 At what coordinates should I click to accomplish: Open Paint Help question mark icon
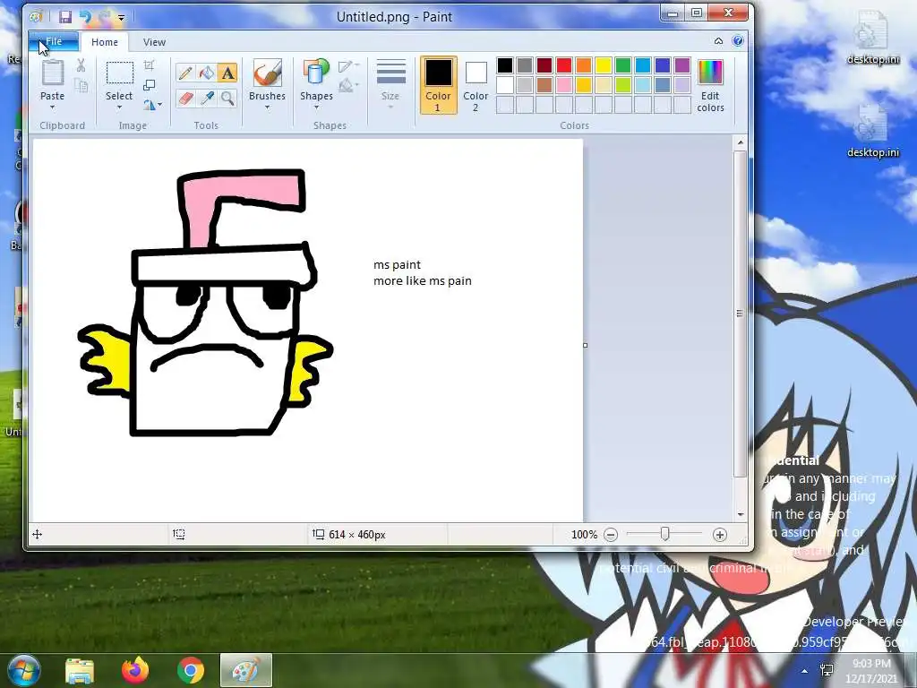coord(738,41)
